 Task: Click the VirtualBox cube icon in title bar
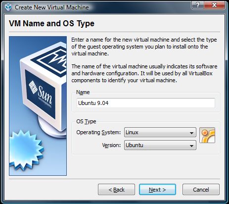[8, 7]
